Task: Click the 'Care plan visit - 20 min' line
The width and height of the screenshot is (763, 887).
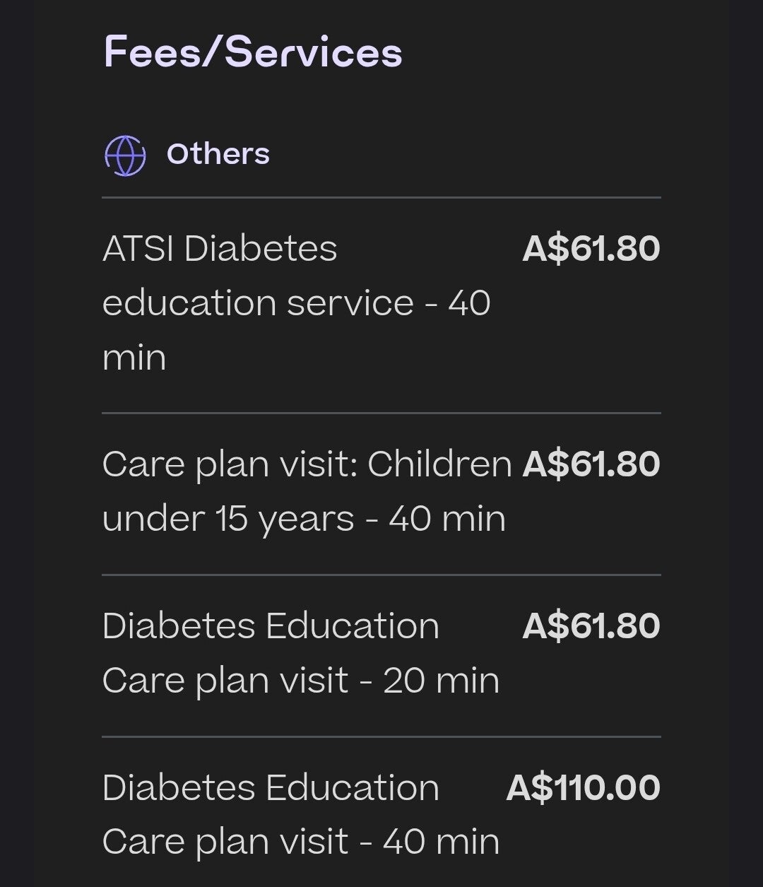Action: point(301,681)
